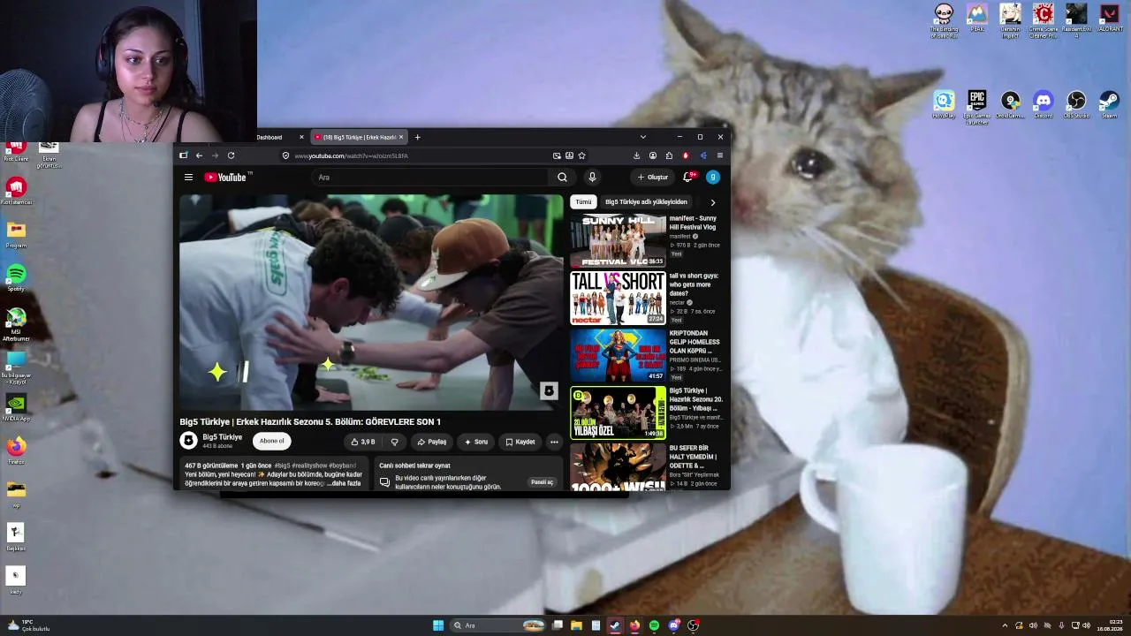Select the "Tümü" filter chip
1131x636 pixels.
pos(583,201)
